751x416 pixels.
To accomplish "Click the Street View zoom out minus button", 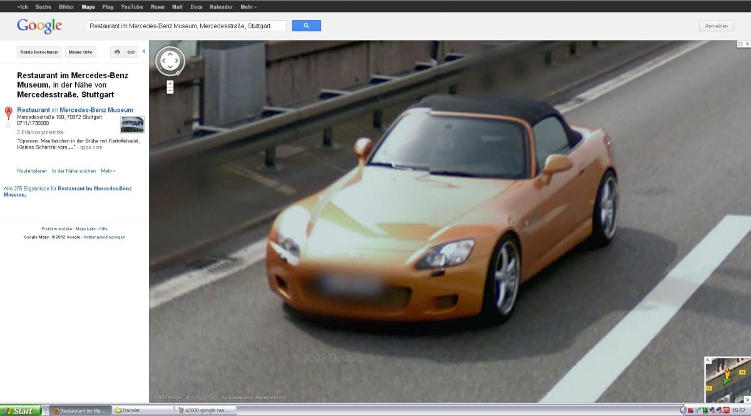I will pos(170,91).
